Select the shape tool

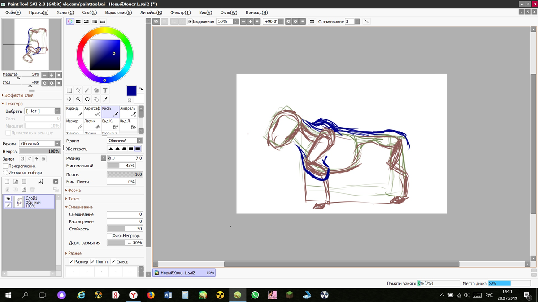[96, 90]
